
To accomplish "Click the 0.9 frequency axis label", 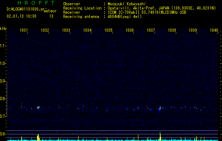I will [x=3, y=81].
